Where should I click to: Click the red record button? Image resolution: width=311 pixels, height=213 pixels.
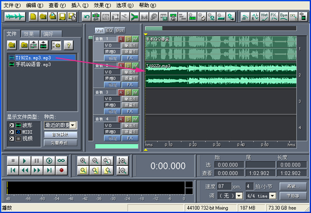(x=61, y=171)
